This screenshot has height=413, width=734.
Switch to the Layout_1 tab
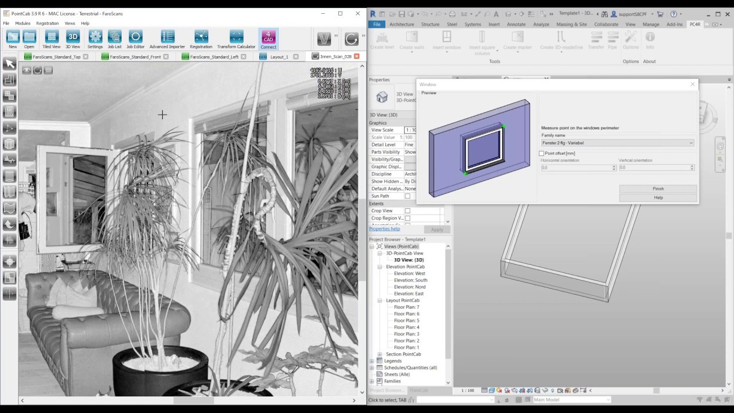tap(279, 57)
